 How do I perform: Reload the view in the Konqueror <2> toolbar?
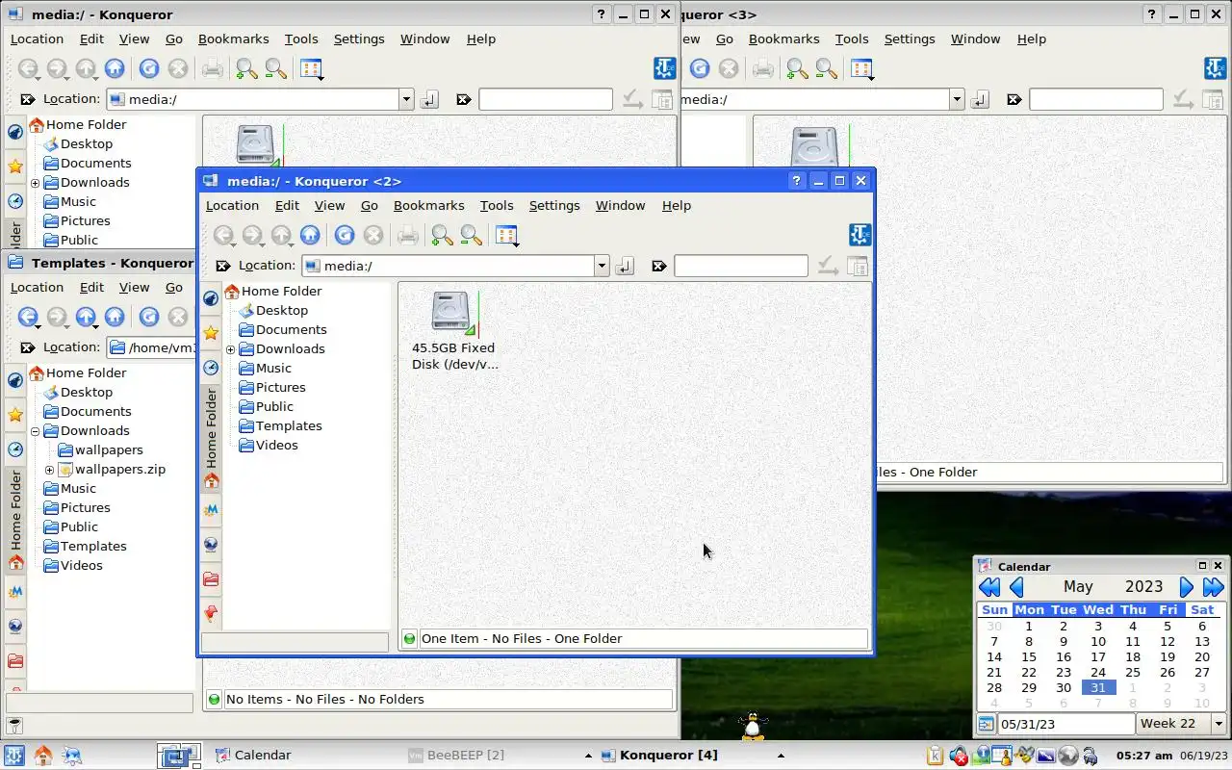[x=345, y=235]
